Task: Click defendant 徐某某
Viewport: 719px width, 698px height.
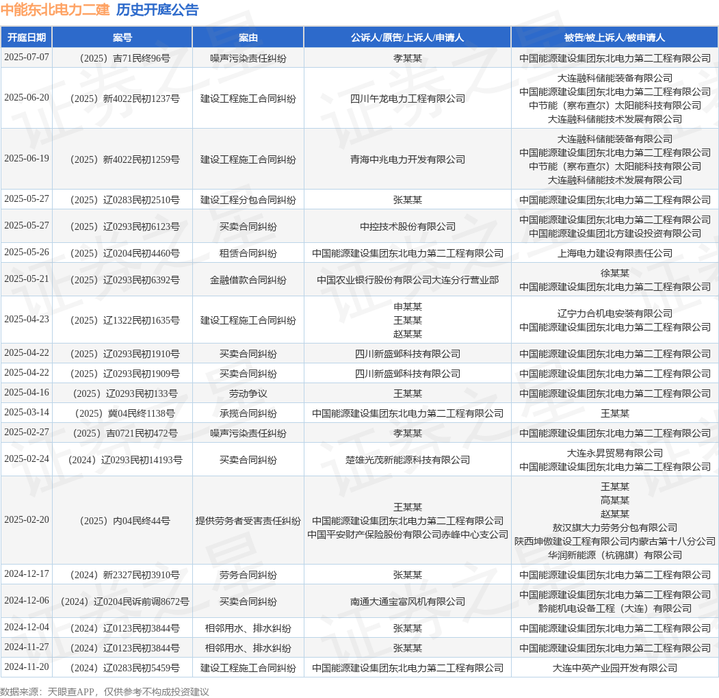Action: (x=615, y=273)
